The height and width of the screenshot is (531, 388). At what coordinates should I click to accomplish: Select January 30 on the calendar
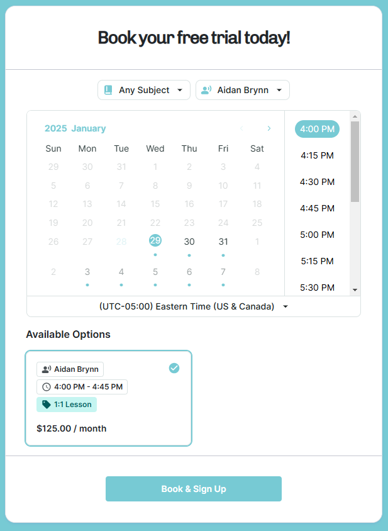coord(189,242)
